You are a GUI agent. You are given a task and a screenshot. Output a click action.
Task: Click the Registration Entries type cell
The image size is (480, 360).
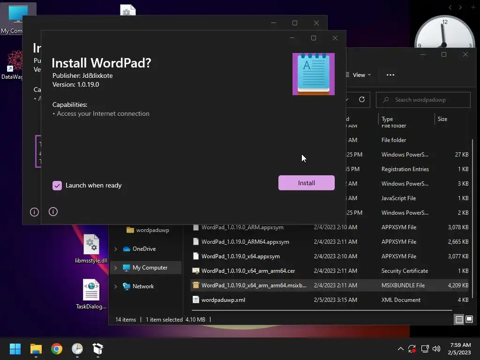(x=405, y=169)
